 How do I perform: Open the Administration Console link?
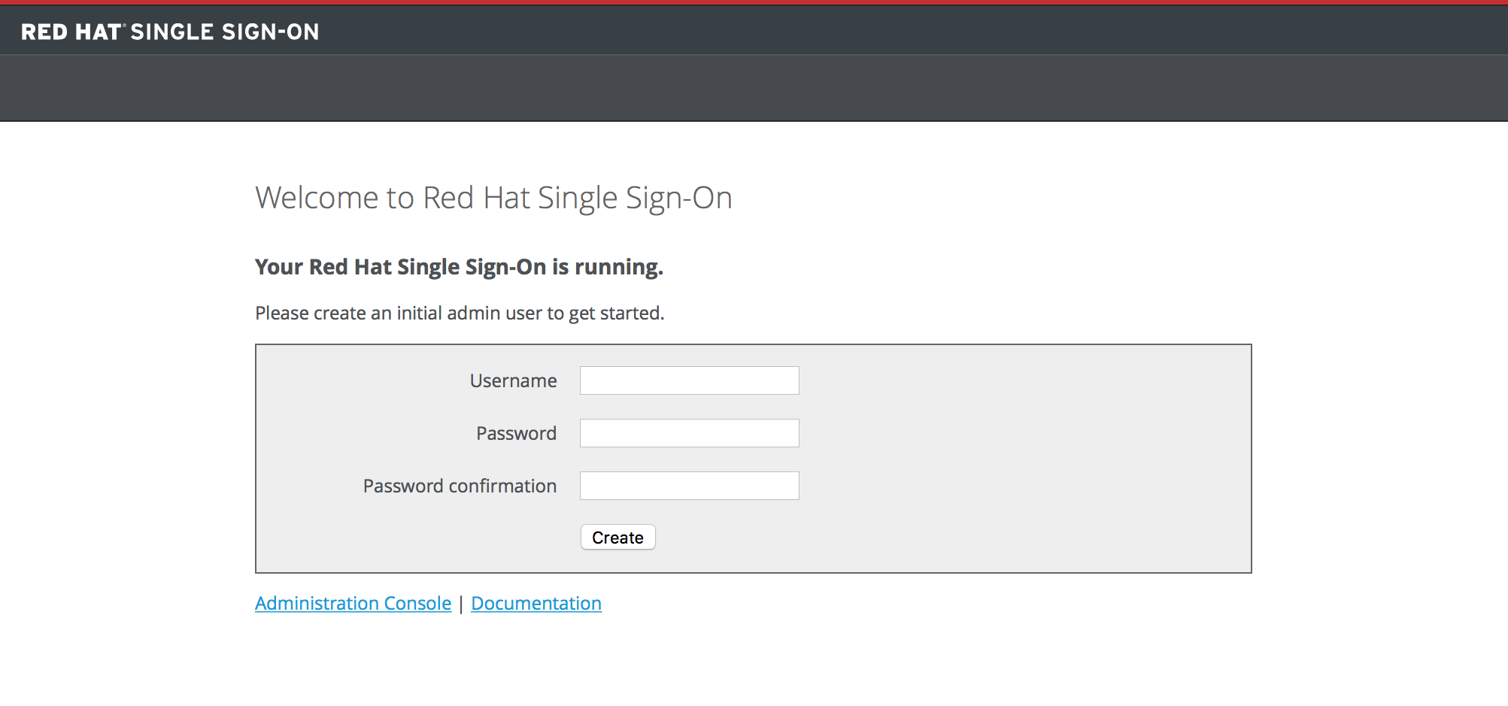coord(353,603)
